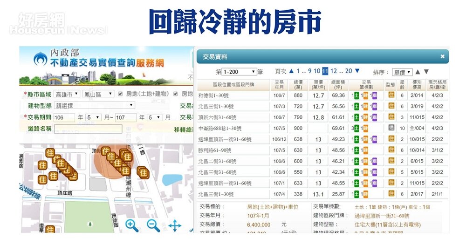Screen dimensions: 466x245
Task: Select the 北昌二街31~60號 row
Action: coord(323,161)
